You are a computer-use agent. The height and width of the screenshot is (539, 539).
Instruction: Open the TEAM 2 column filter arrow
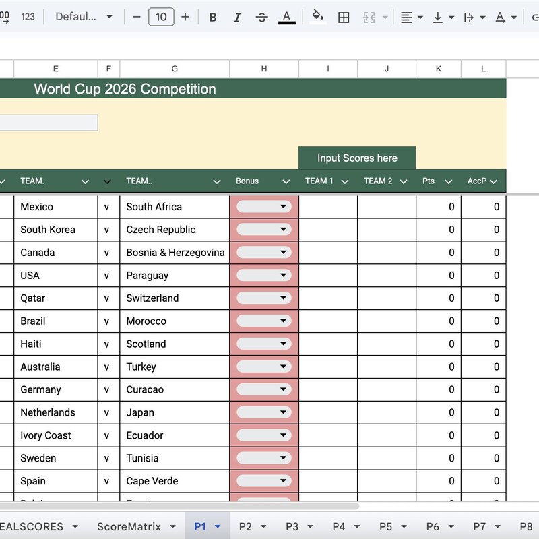pyautogui.click(x=404, y=181)
